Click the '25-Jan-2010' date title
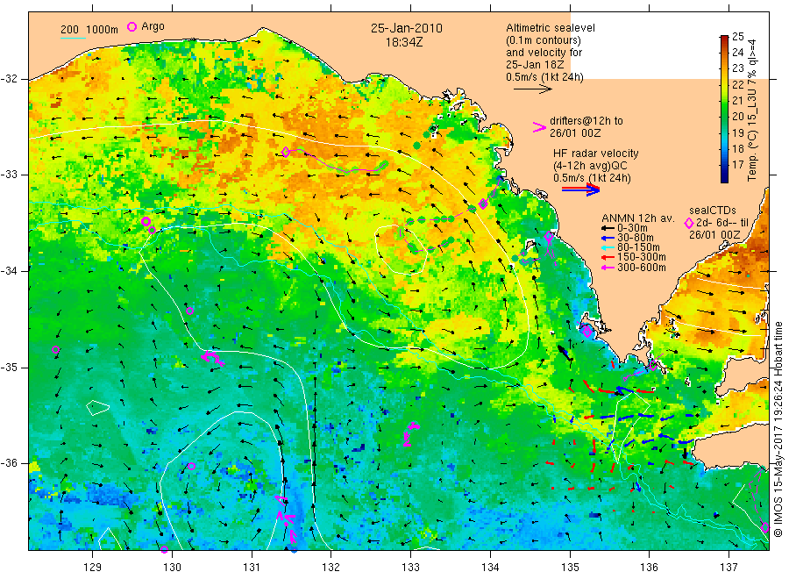 (407, 28)
